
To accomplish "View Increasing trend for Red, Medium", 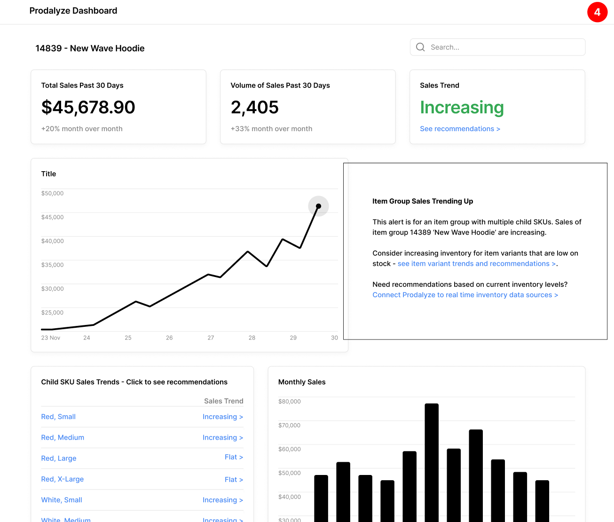I will pos(223,437).
